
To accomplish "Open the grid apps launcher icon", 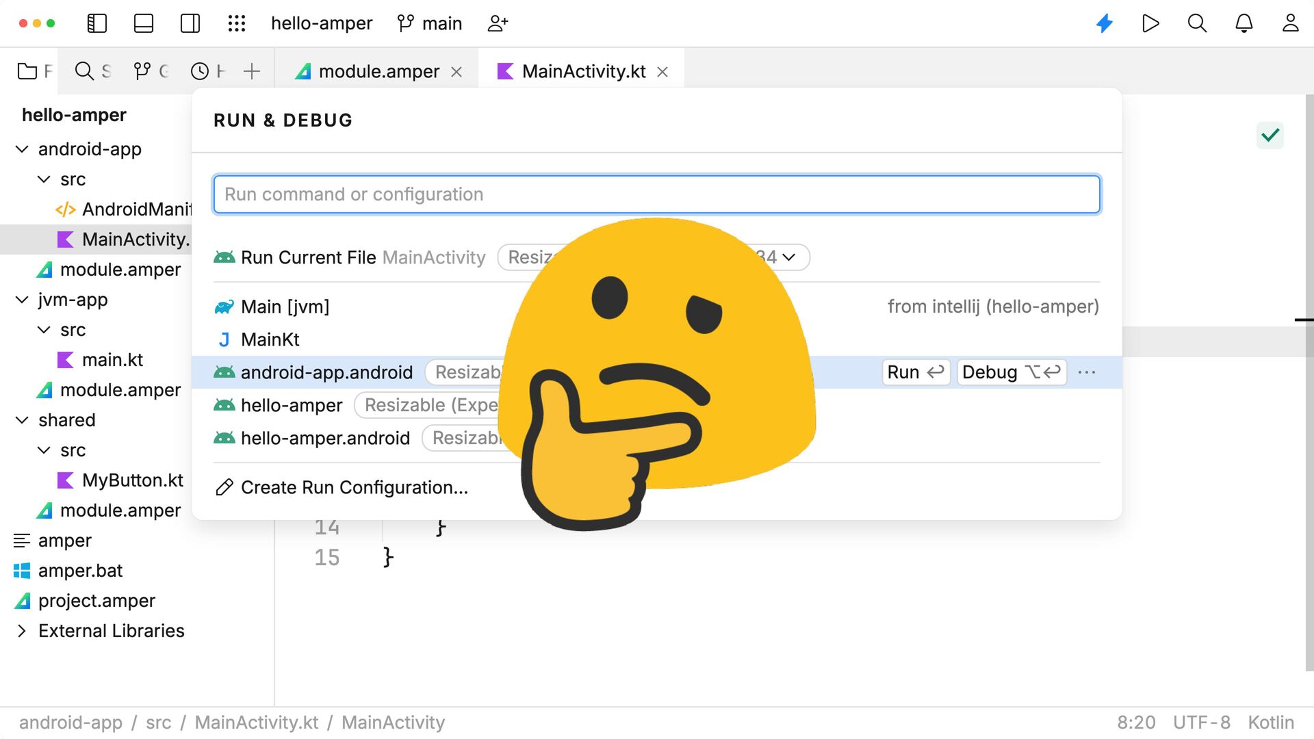I will (237, 23).
